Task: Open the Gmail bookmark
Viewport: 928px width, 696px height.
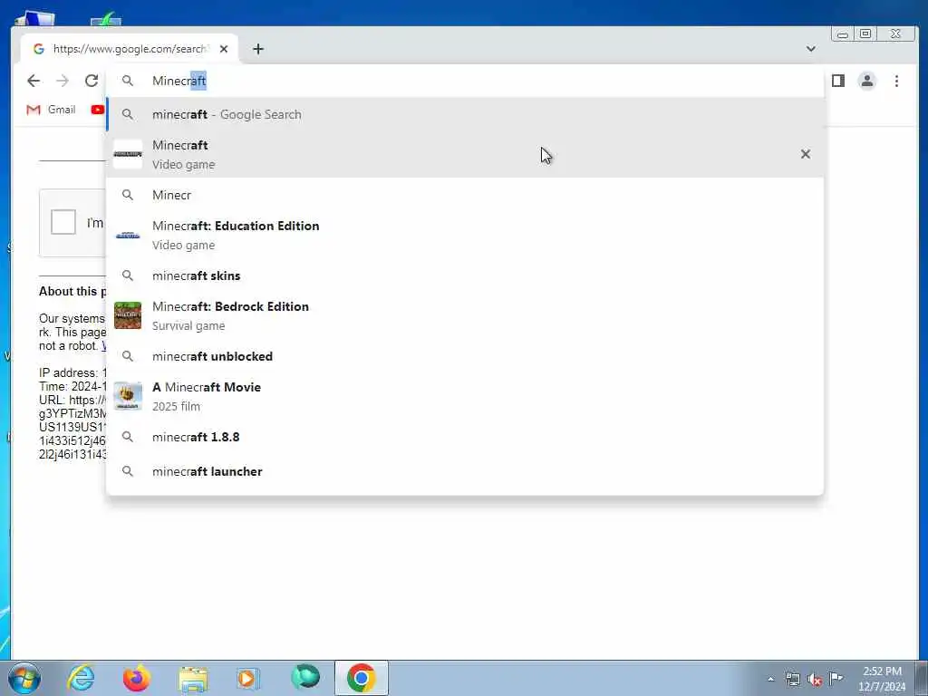Action: tap(52, 110)
